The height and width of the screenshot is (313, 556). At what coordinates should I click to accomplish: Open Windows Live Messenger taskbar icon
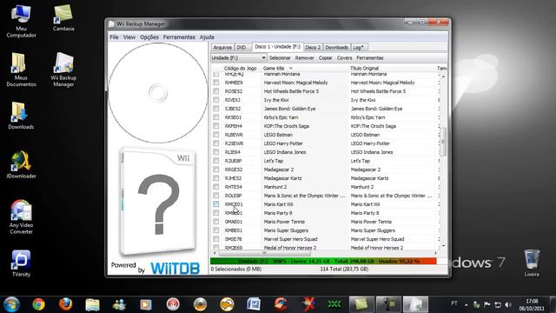pyautogui.click(x=119, y=304)
